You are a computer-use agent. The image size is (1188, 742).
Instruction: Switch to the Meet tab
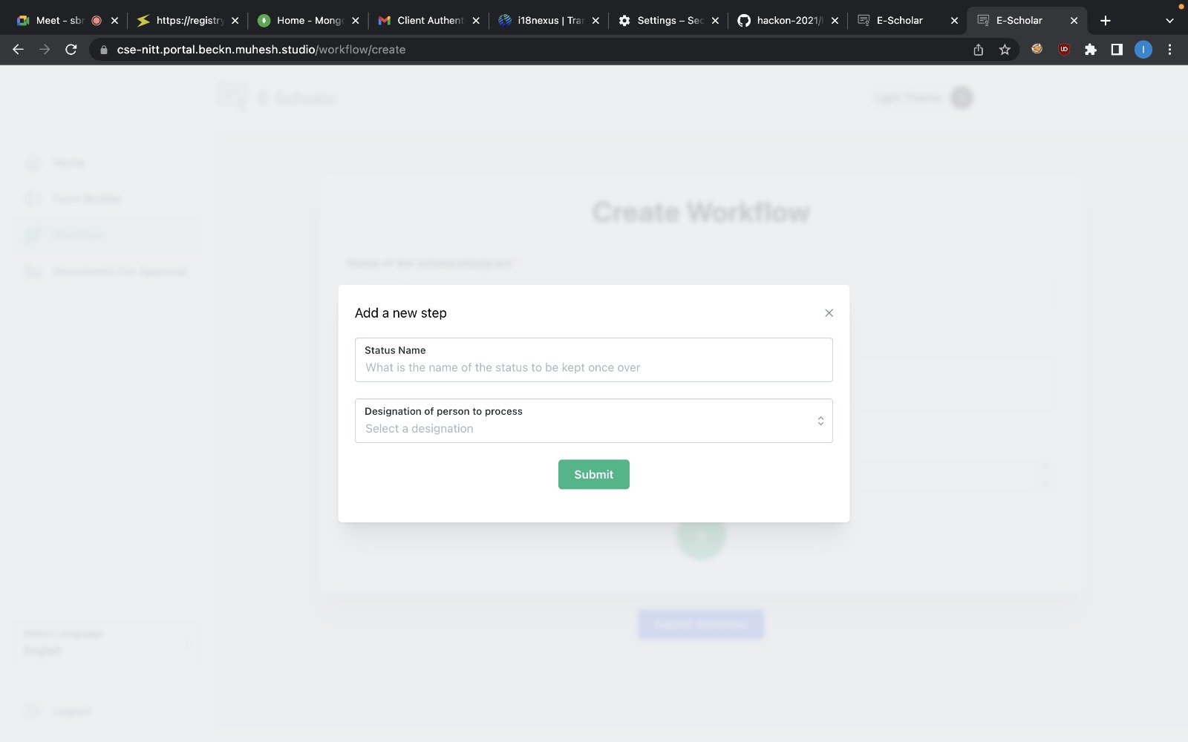(x=59, y=21)
